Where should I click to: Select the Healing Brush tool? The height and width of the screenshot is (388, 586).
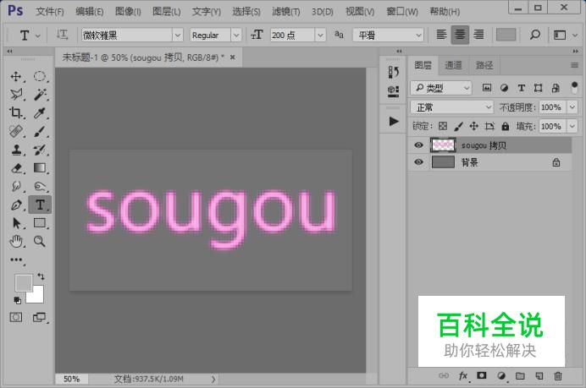[x=16, y=131]
